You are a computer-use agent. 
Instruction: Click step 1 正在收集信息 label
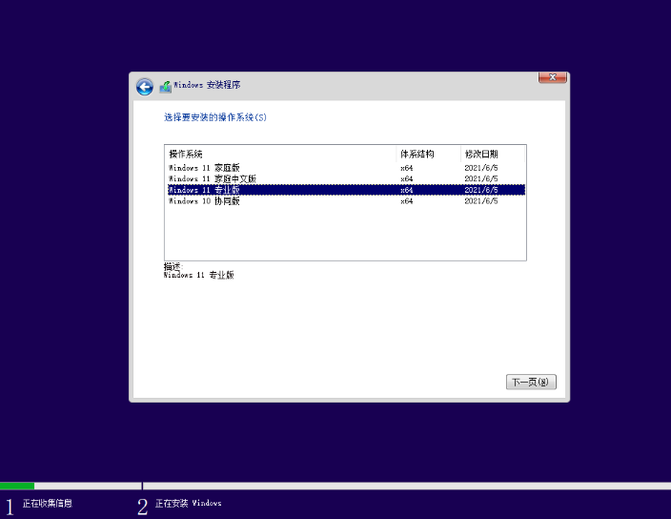click(47, 503)
